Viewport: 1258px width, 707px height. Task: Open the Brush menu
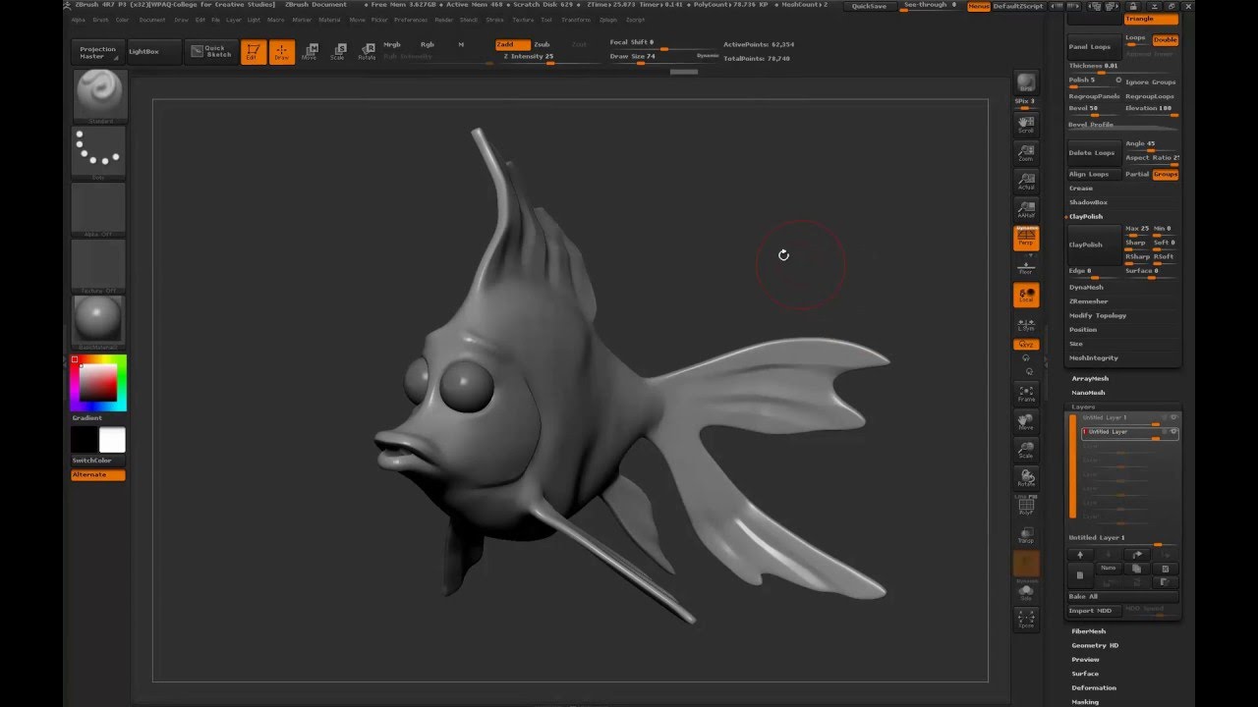click(100, 20)
